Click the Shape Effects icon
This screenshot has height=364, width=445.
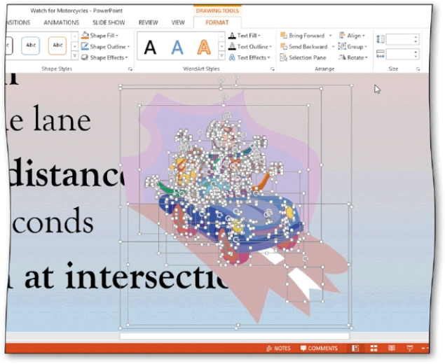coord(85,57)
